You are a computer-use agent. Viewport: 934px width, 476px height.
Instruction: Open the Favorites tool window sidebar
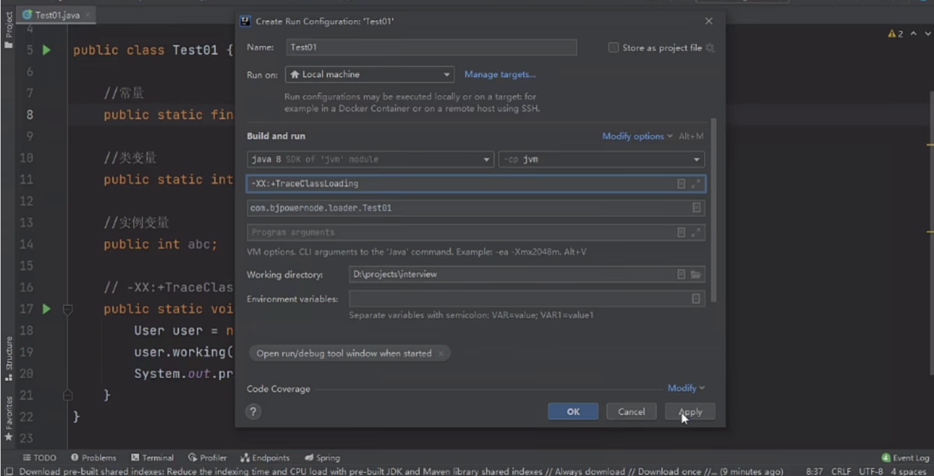tap(8, 419)
